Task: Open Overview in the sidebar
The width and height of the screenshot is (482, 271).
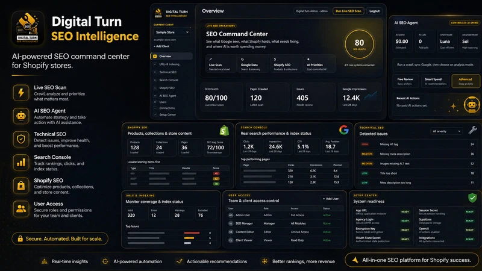Action: pyautogui.click(x=172, y=56)
